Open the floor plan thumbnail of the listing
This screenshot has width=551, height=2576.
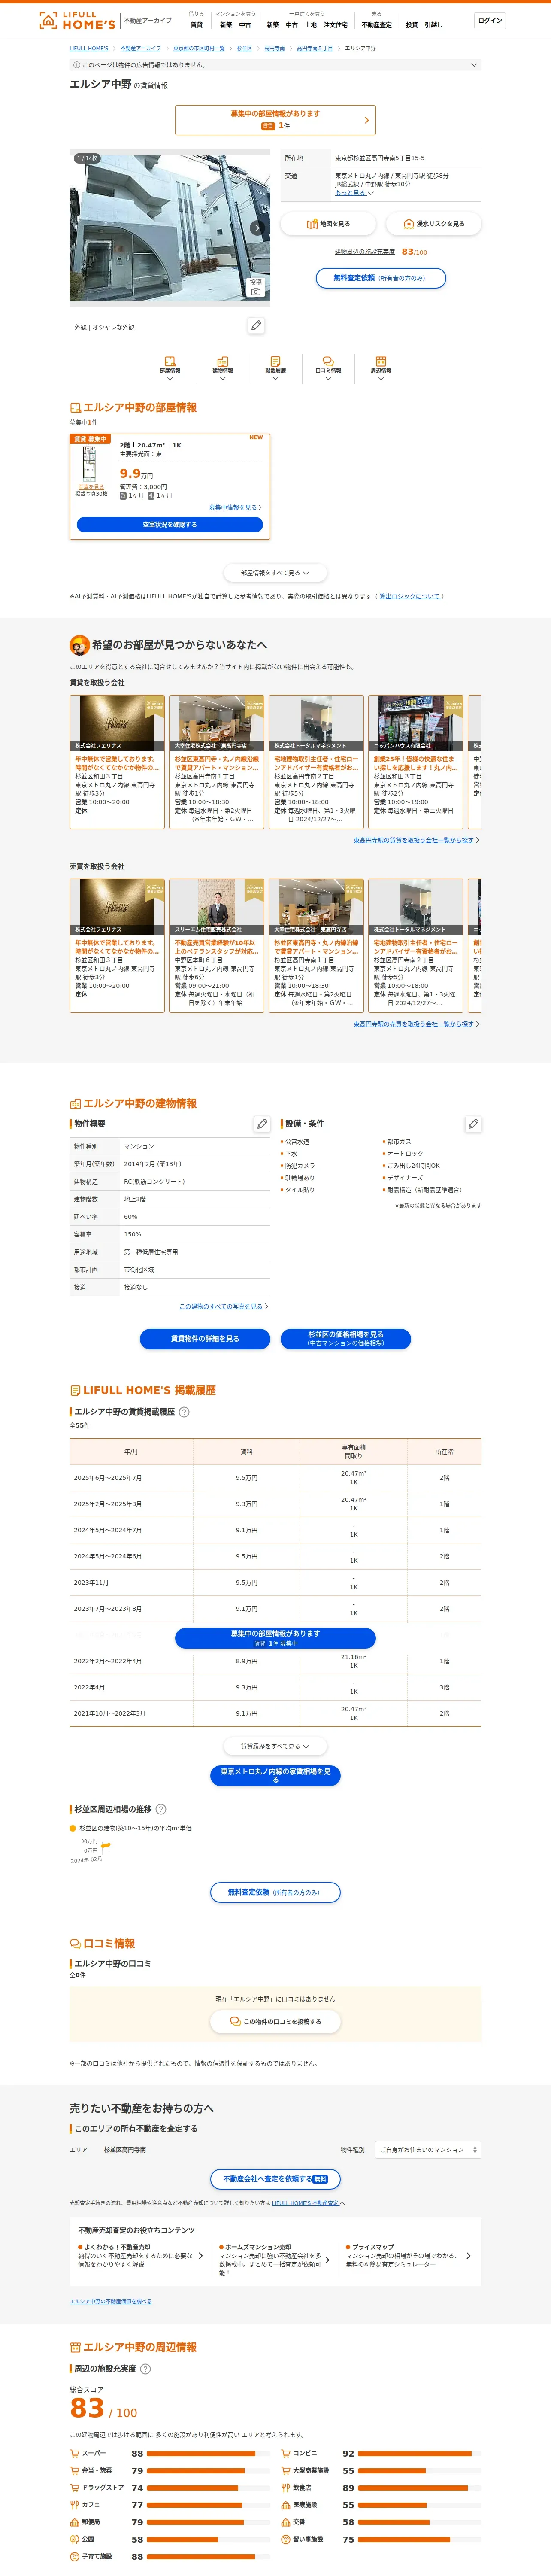coord(90,464)
